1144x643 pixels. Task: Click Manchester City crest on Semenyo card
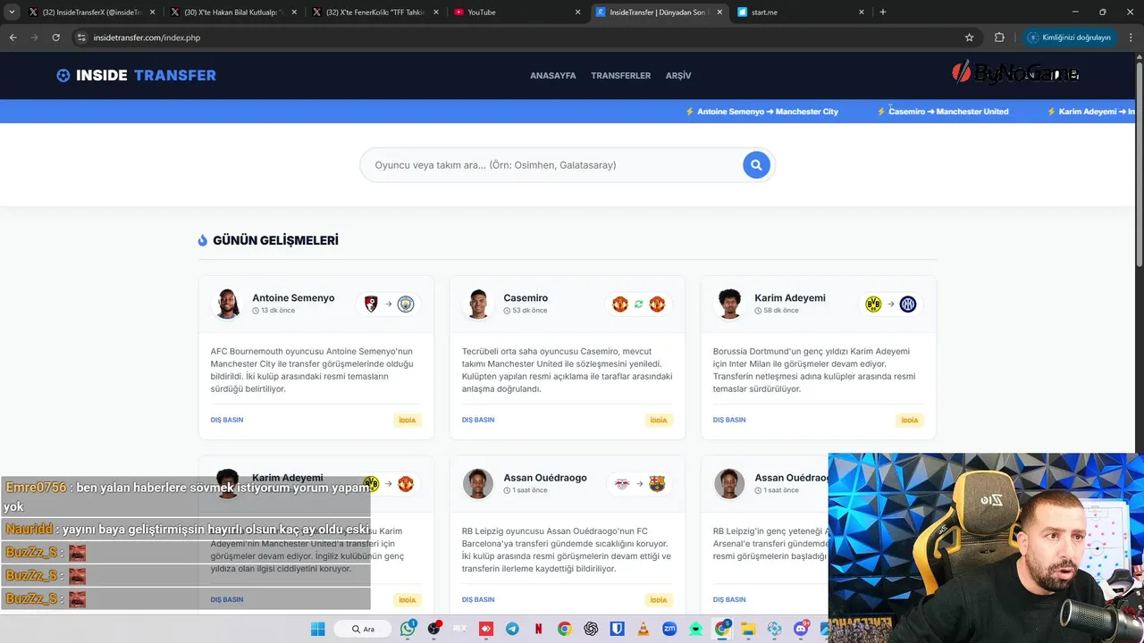(x=406, y=304)
